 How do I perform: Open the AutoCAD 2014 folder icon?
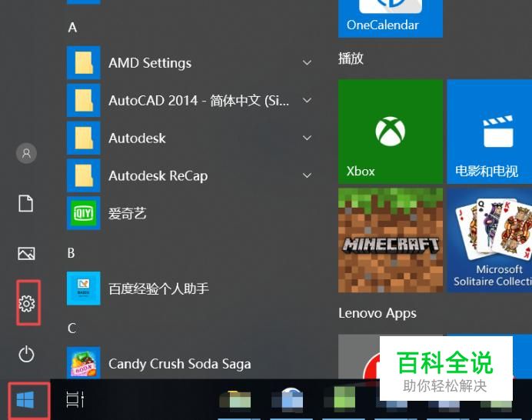[x=84, y=101]
